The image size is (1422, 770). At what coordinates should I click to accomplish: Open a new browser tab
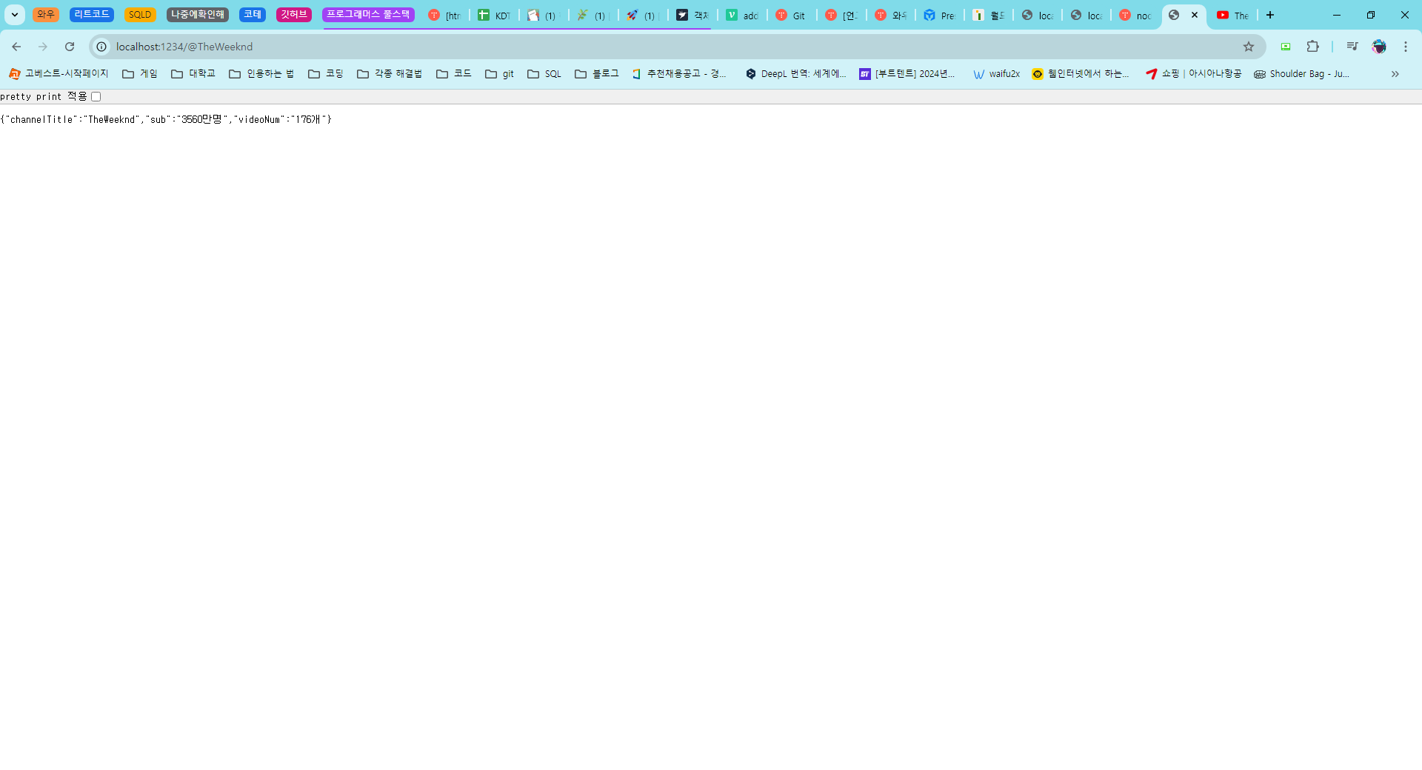1270,15
